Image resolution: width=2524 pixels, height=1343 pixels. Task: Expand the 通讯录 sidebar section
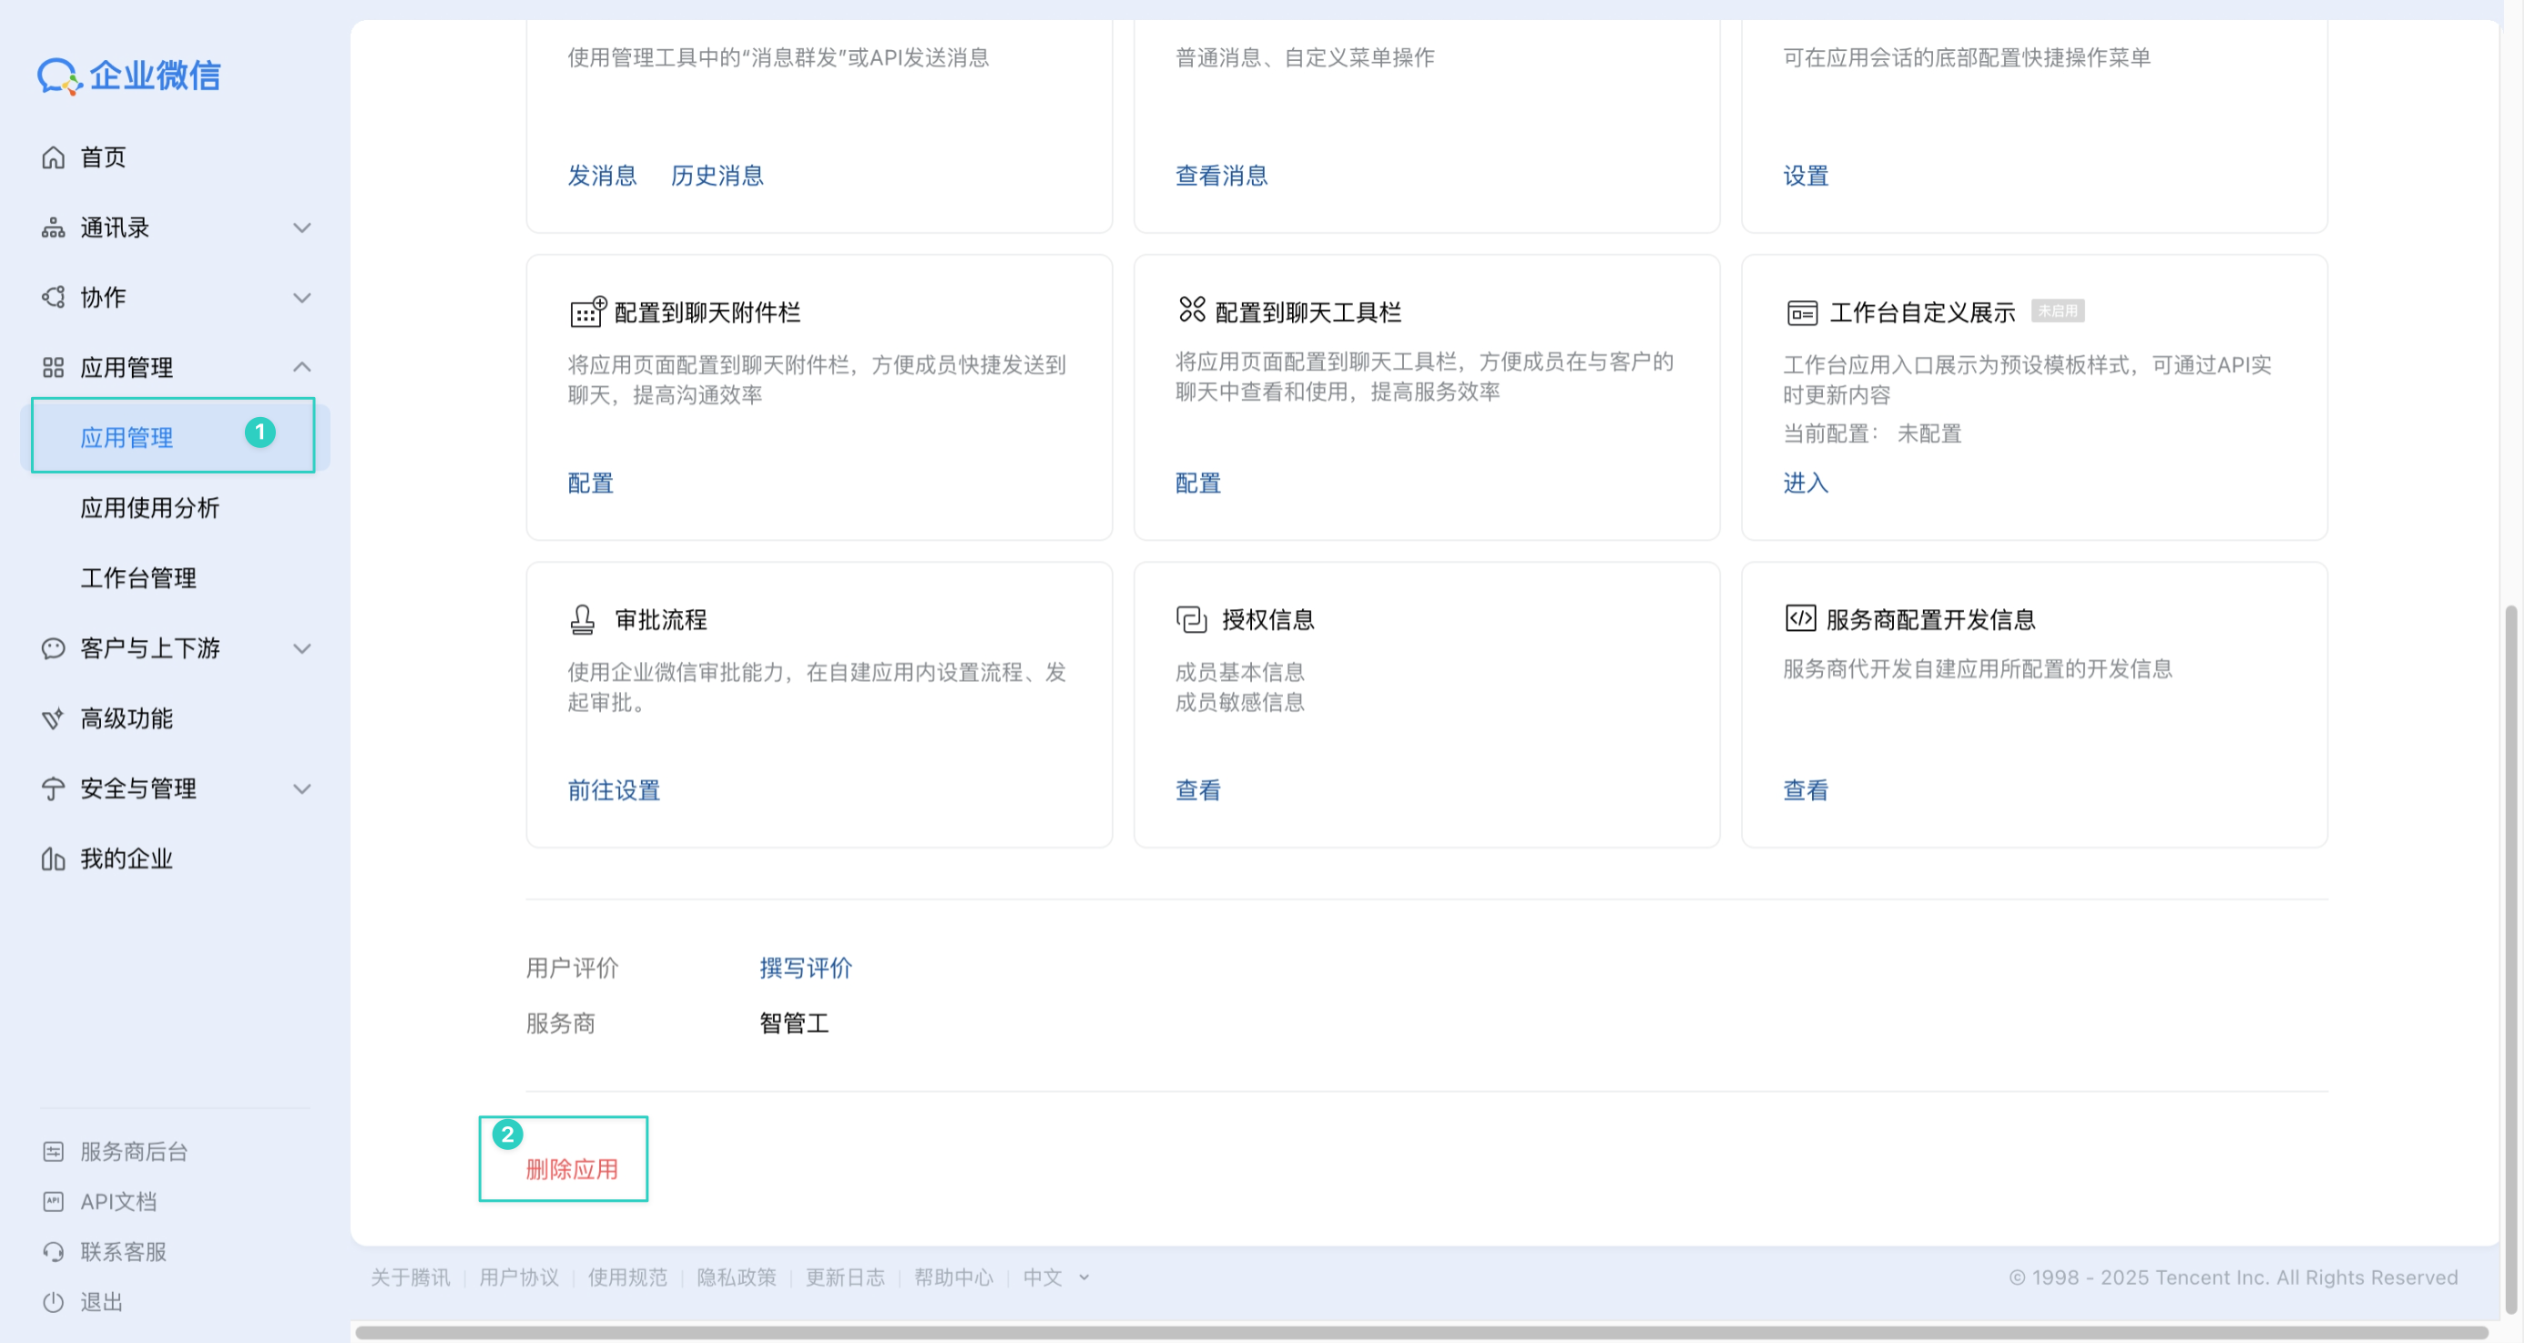[x=301, y=229]
